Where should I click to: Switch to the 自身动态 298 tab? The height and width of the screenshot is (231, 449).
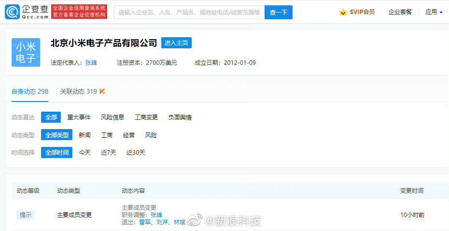coord(30,91)
